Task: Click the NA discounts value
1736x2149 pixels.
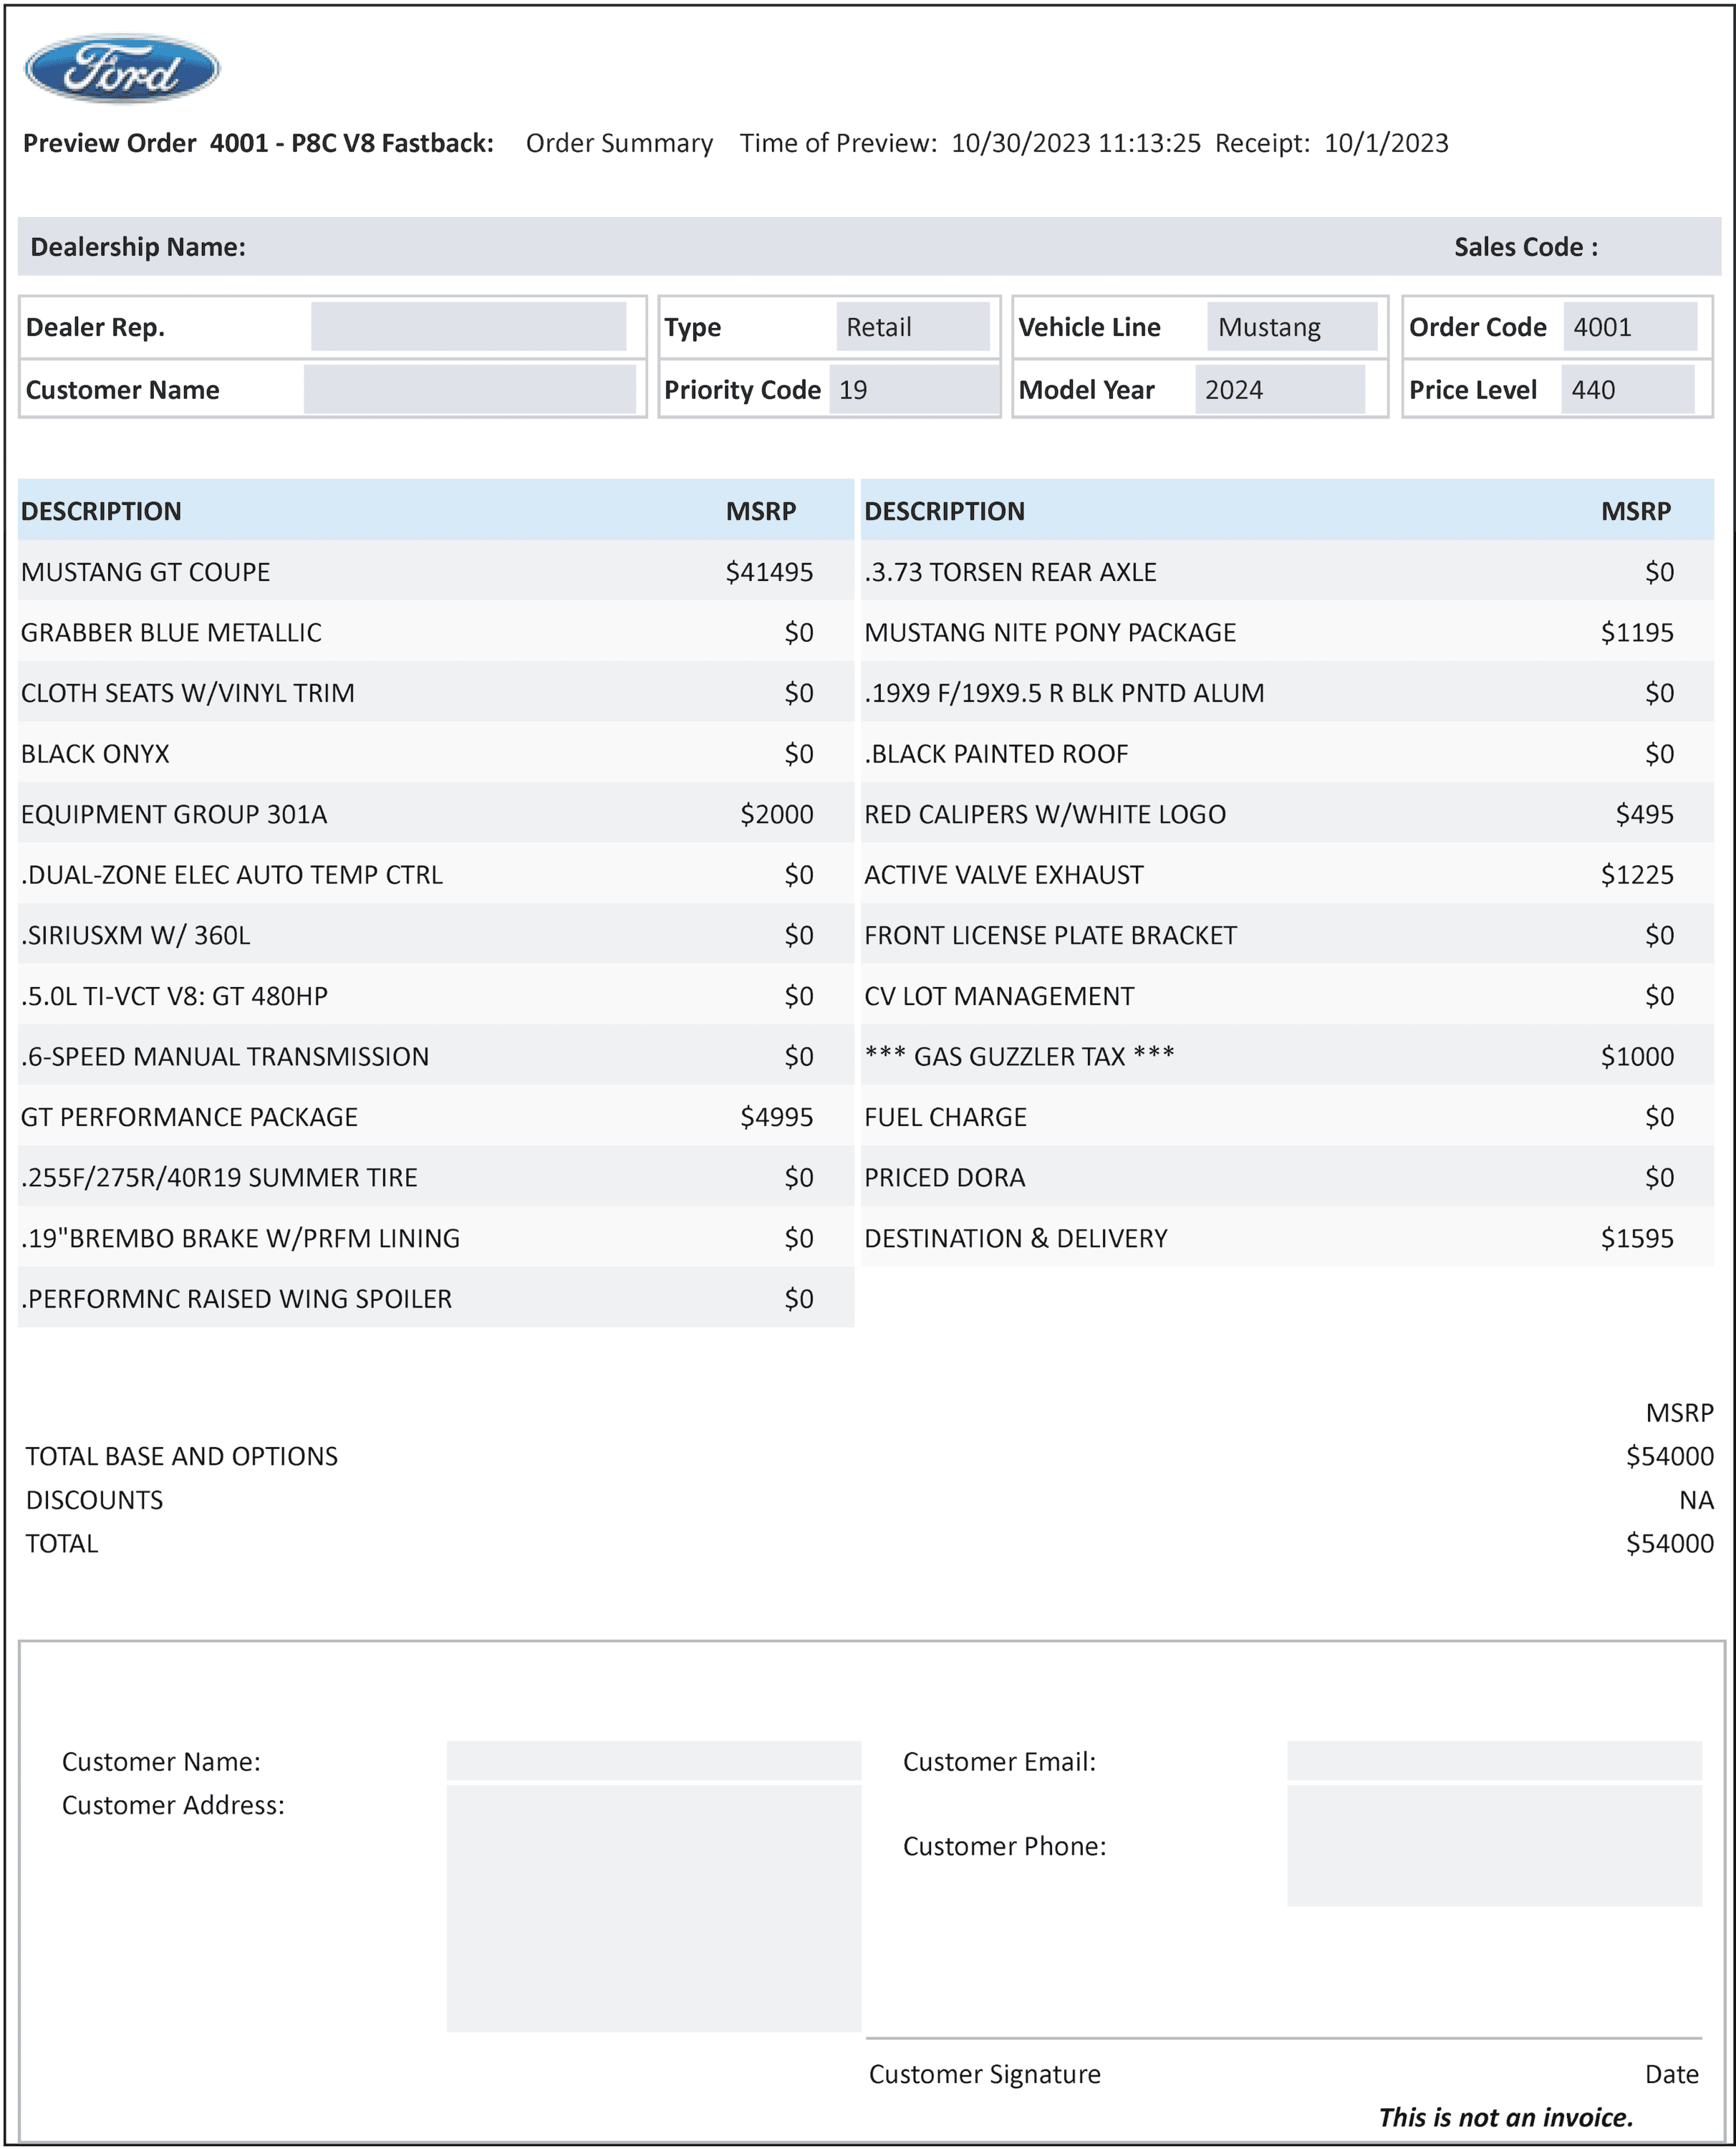Action: [x=1696, y=1500]
